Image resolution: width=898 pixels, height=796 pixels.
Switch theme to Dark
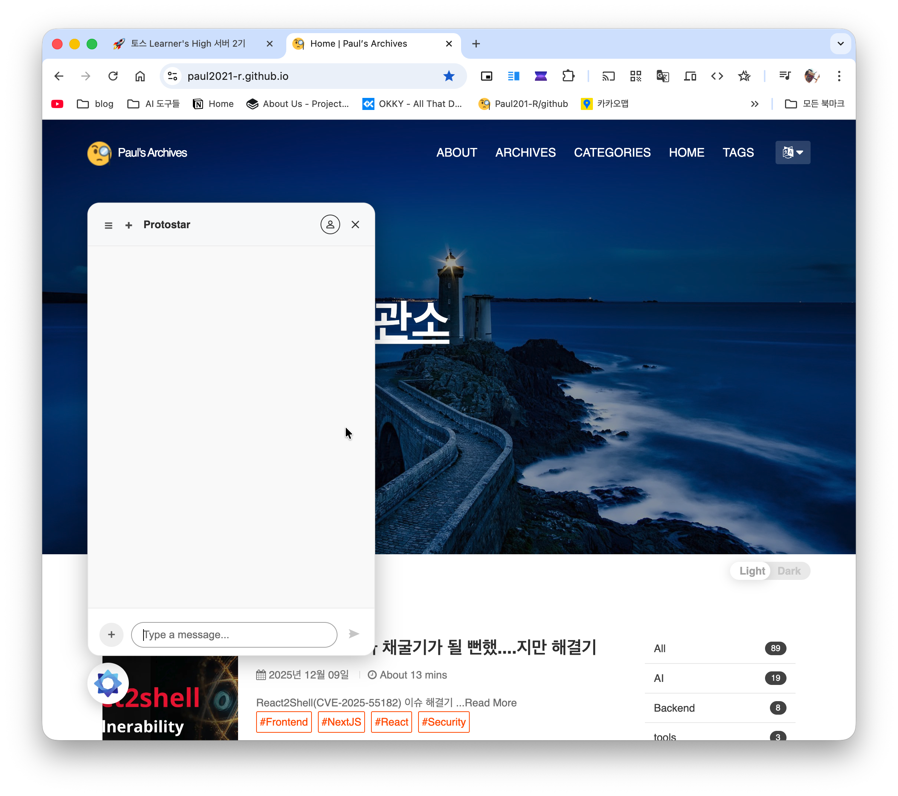pyautogui.click(x=789, y=571)
